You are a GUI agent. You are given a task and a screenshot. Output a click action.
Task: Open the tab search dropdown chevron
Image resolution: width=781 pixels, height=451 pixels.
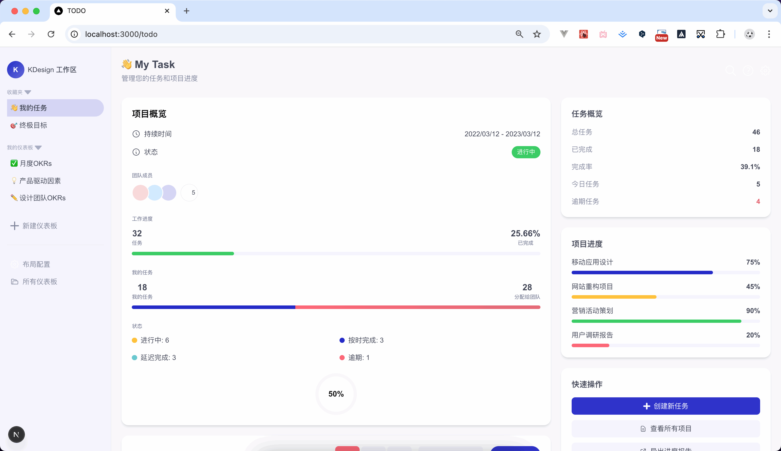[x=770, y=11]
